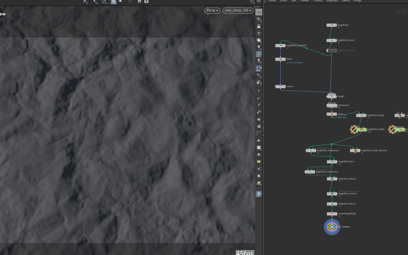This screenshot has height=255, width=408.
Task: Show point normals in the viewport
Action: coord(259,98)
